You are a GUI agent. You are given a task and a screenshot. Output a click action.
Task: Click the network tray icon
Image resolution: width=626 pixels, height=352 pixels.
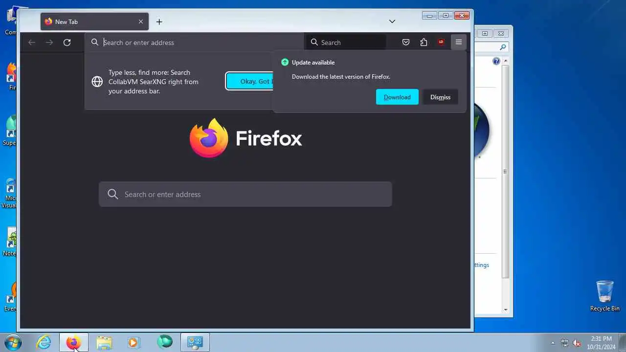click(565, 343)
